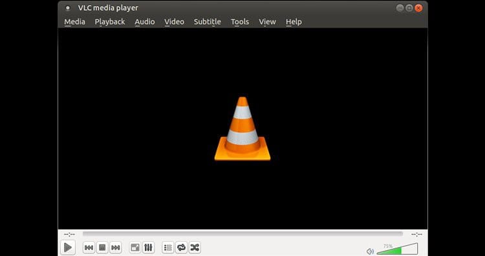The image size is (485, 256).
Task: Mute audio via speaker icon
Action: (x=370, y=251)
